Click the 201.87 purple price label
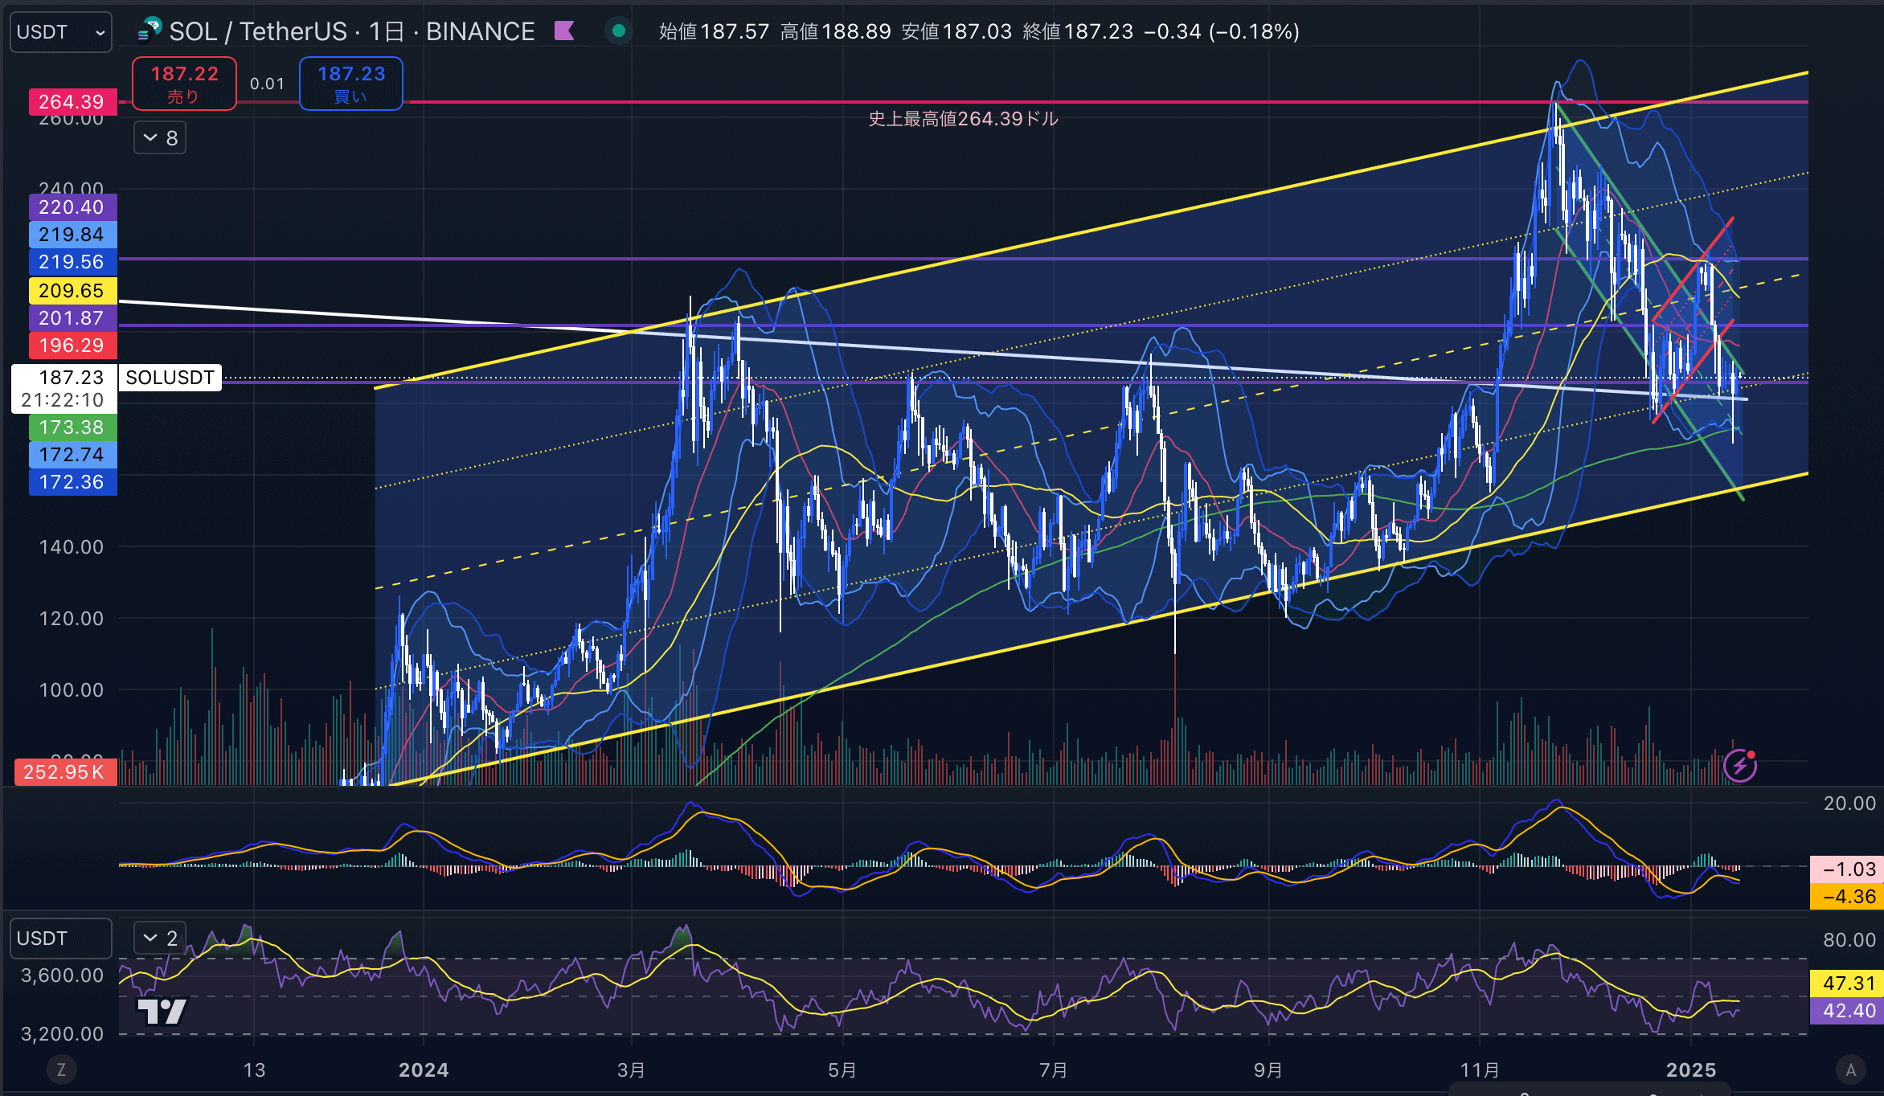 point(72,318)
